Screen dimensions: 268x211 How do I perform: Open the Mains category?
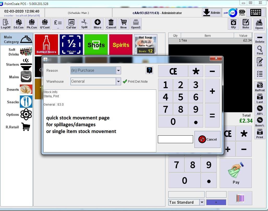click(x=16, y=77)
